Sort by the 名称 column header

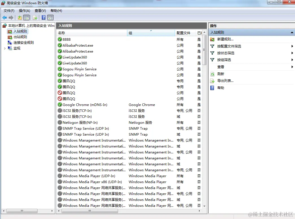(92, 33)
